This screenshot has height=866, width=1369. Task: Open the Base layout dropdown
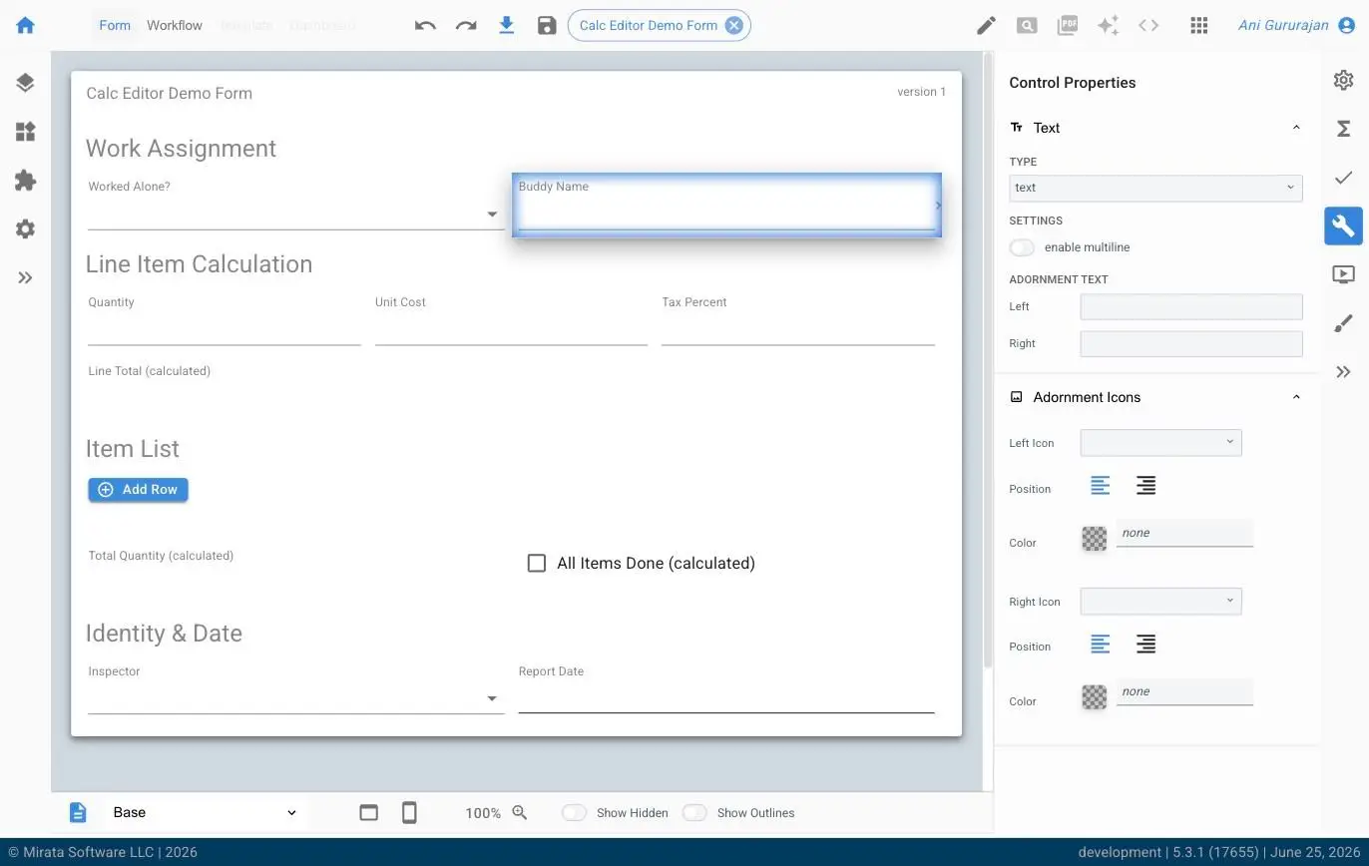point(205,812)
